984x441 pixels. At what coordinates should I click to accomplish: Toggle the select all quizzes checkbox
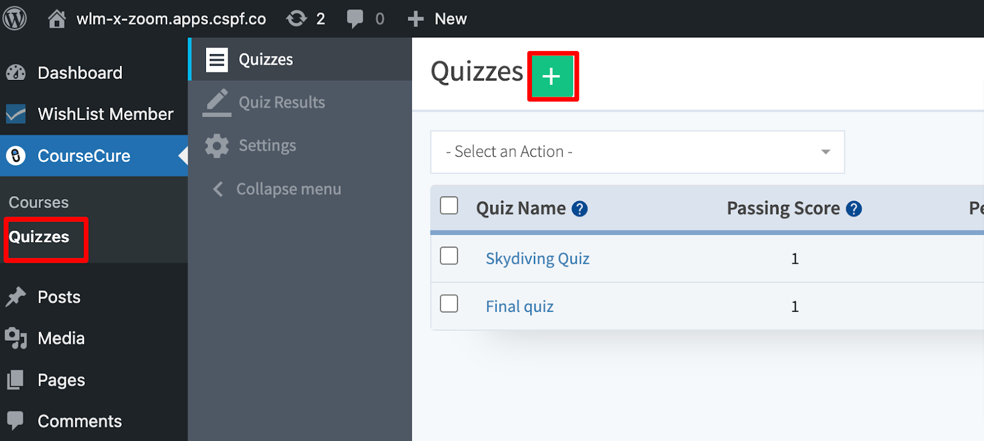click(449, 205)
